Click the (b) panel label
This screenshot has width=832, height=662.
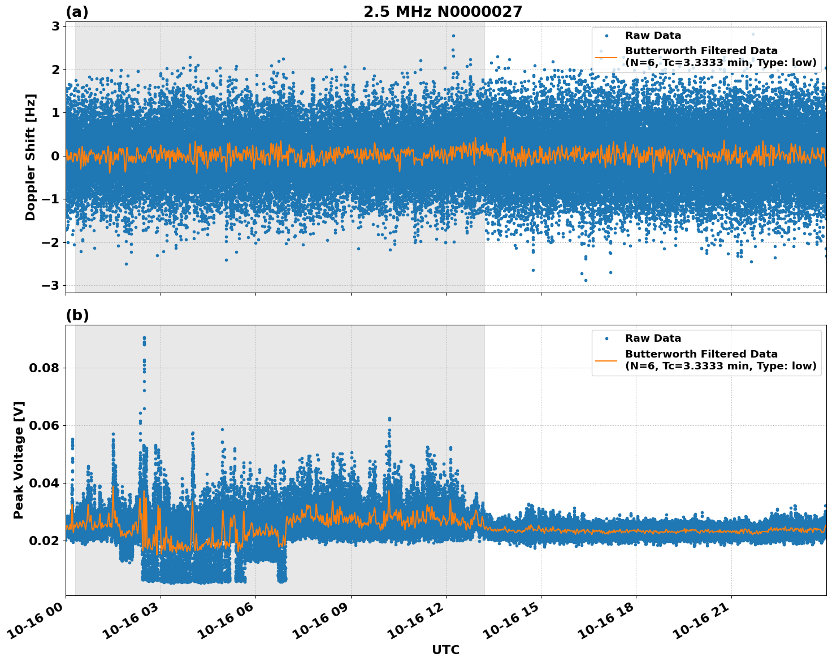pos(77,315)
